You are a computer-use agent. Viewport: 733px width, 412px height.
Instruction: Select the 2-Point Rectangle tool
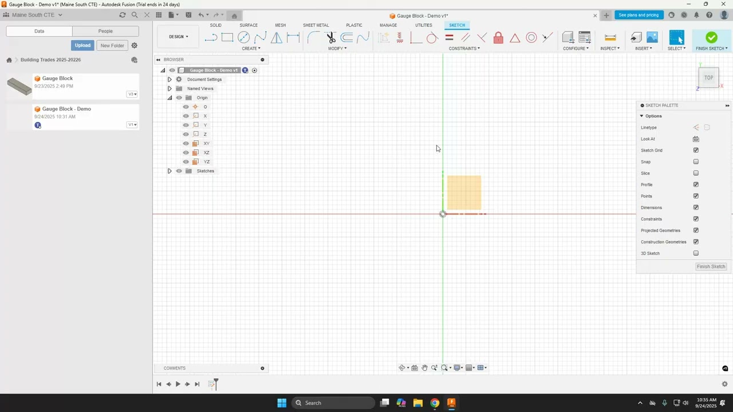227,38
